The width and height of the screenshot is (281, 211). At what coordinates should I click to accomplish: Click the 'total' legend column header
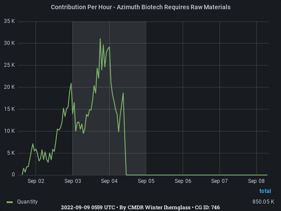pos(265,191)
